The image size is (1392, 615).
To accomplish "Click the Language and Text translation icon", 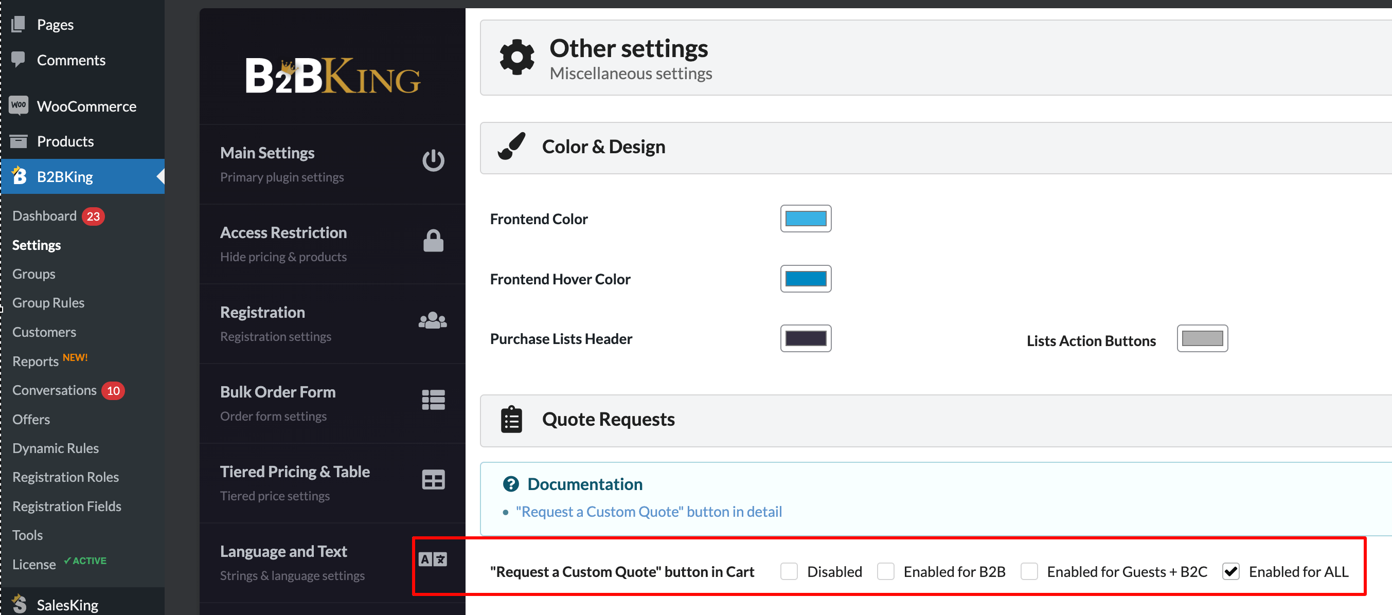I will (433, 559).
